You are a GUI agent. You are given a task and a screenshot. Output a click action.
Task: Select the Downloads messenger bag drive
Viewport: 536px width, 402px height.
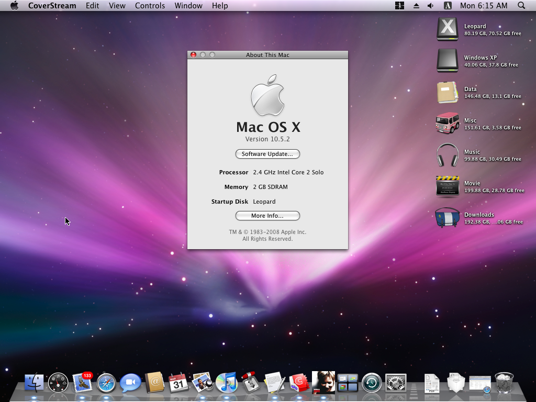click(448, 217)
